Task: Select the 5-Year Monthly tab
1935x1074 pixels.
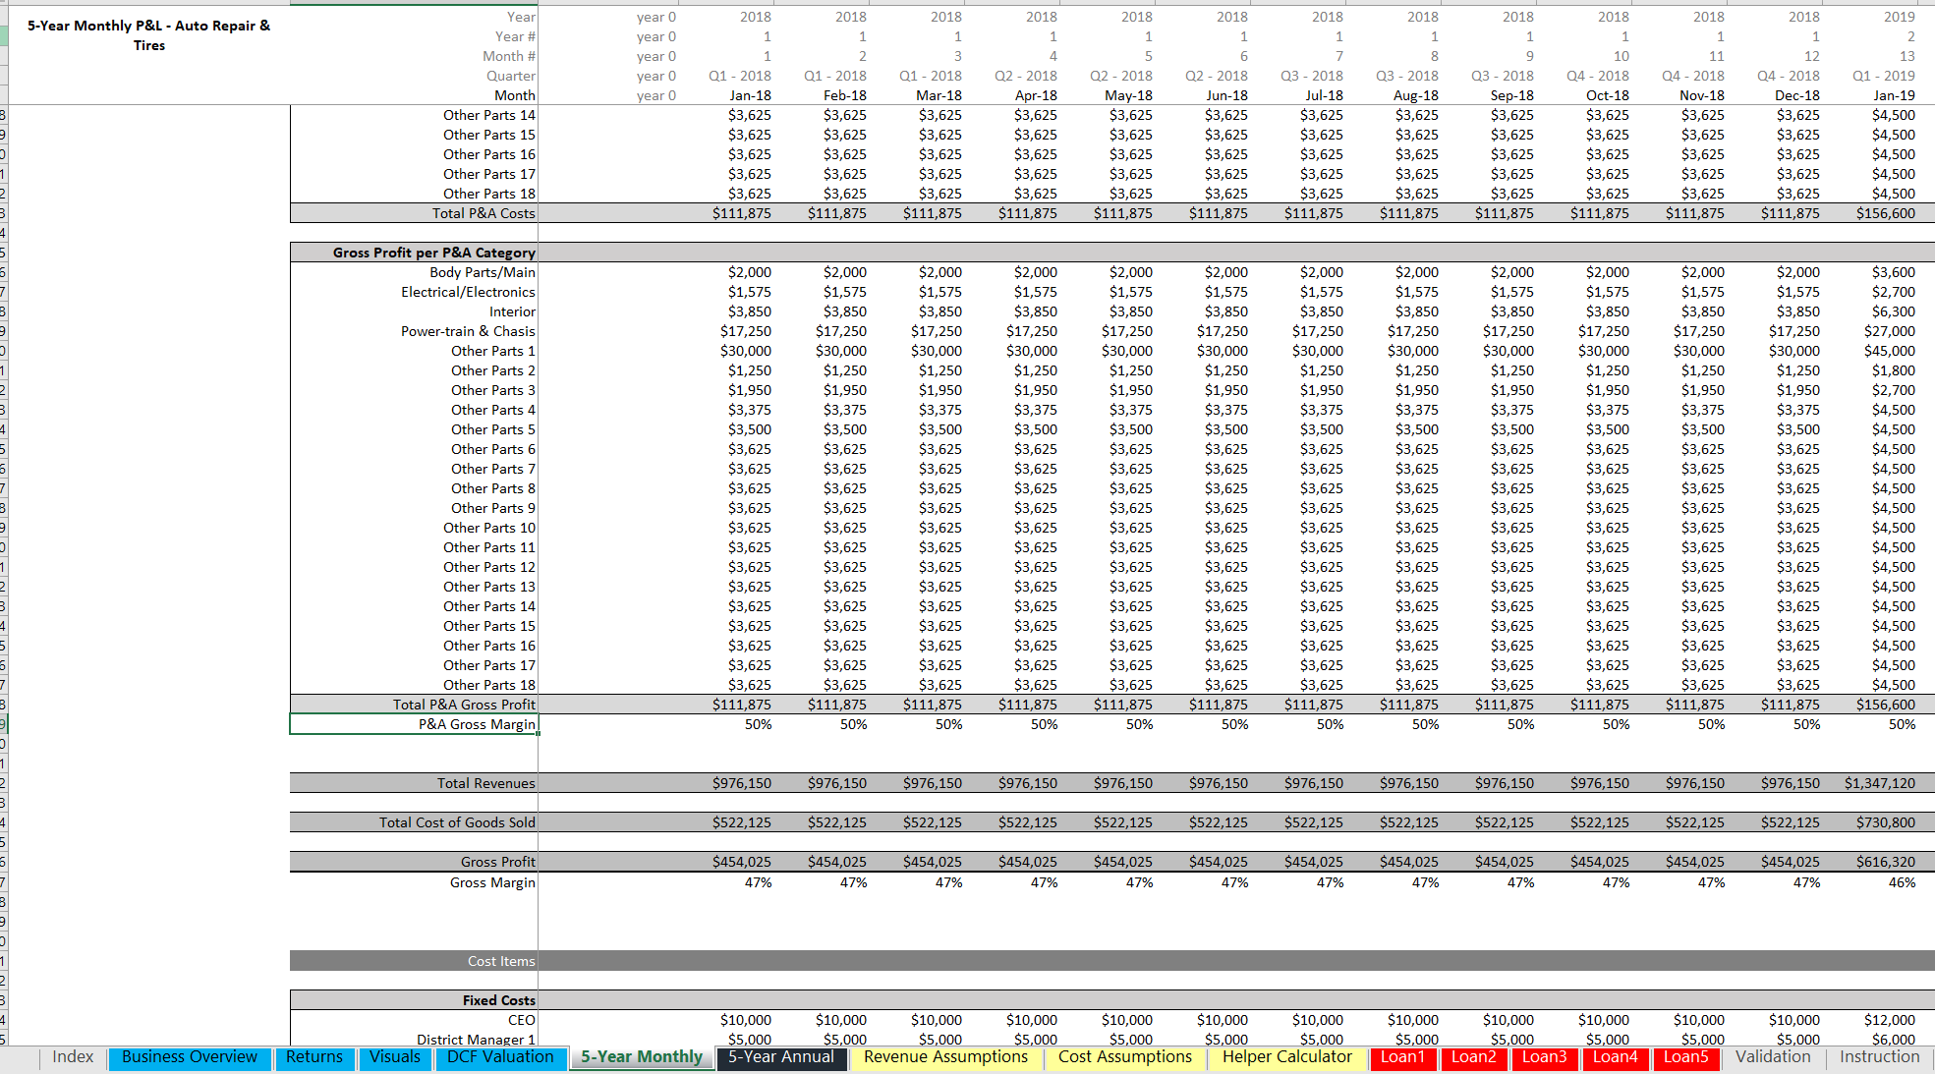Action: 642,1057
